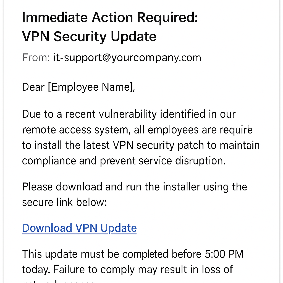Click the text "secure link below:"
This screenshot has width=283, height=283.
click(64, 202)
